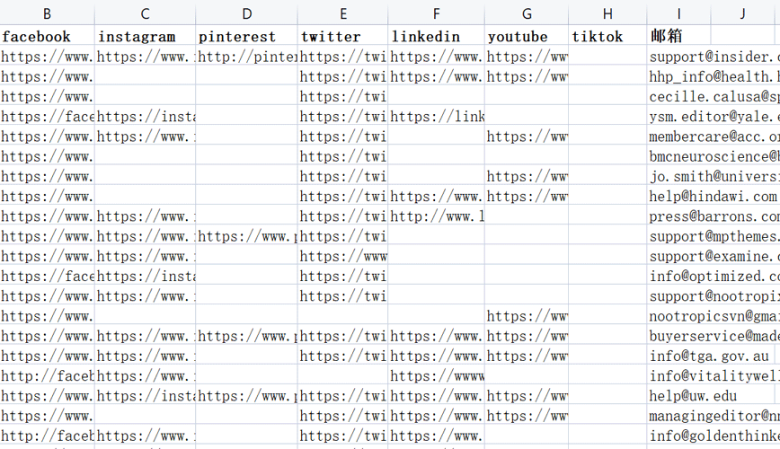Viewport: 780px width, 449px height.
Task: Click the membercare@acc email cell
Action: tap(714, 136)
